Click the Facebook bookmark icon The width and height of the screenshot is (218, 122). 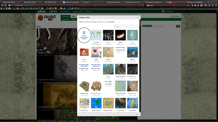pyautogui.click(x=1, y=8)
